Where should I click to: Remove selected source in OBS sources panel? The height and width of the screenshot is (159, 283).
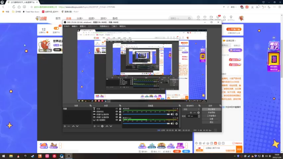[x=98, y=126]
